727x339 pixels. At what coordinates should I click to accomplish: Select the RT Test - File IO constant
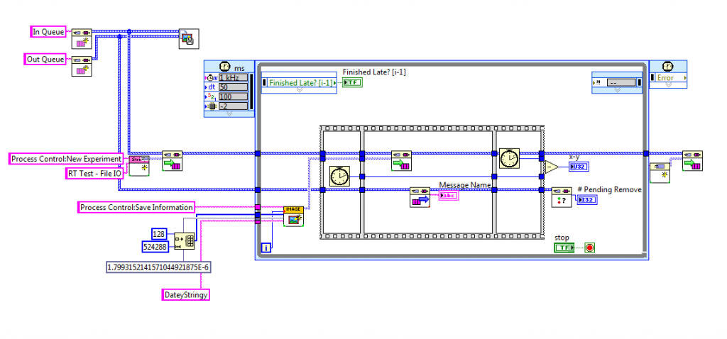(94, 172)
